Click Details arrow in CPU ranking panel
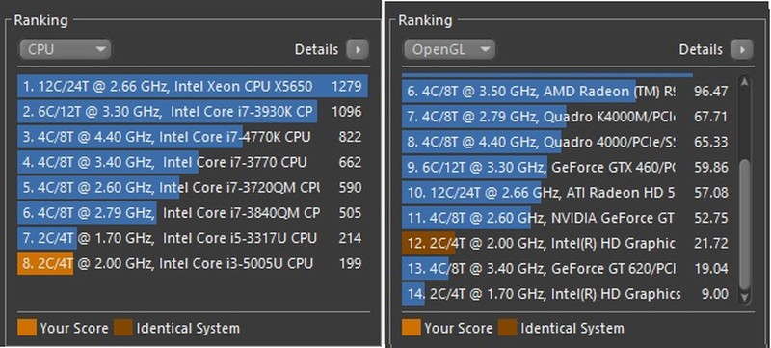 point(357,49)
